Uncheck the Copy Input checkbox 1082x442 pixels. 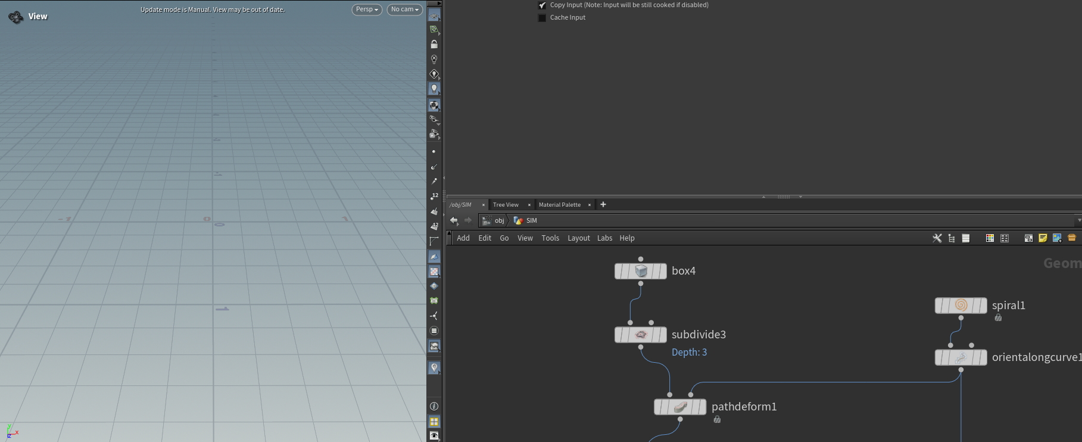tap(542, 5)
